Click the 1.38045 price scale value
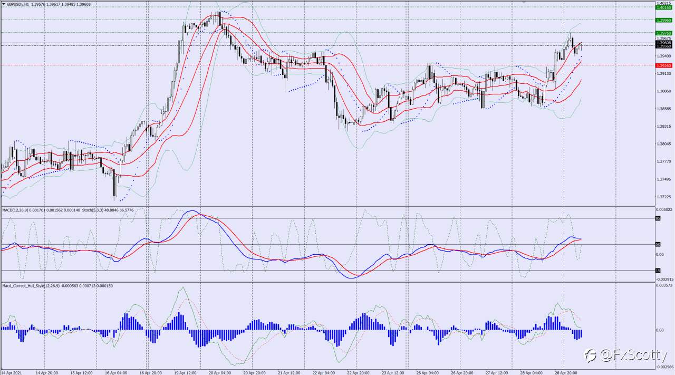The image size is (675, 375). [663, 144]
